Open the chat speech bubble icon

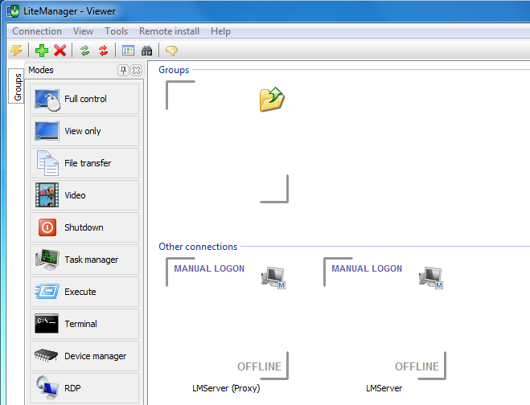(171, 51)
